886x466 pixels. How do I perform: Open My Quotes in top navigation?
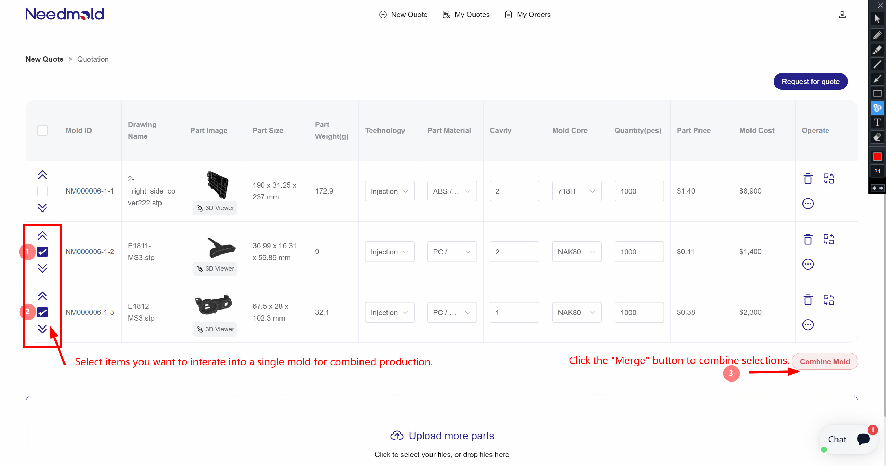[466, 15]
